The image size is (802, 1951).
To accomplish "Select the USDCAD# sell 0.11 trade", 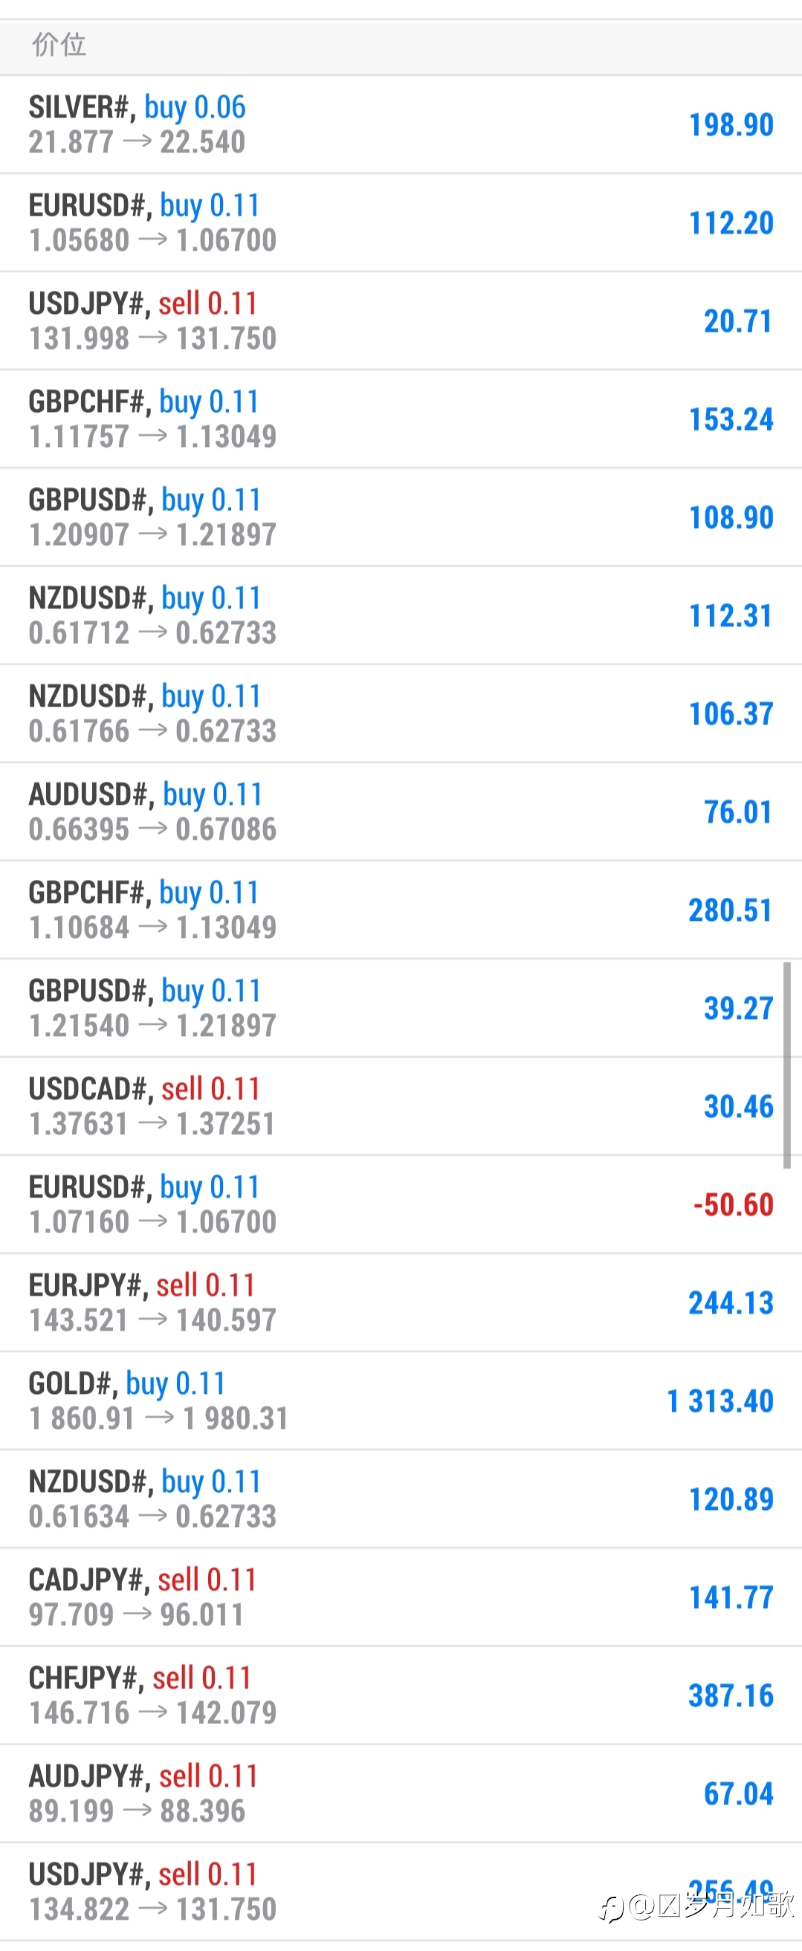I will [x=401, y=1107].
